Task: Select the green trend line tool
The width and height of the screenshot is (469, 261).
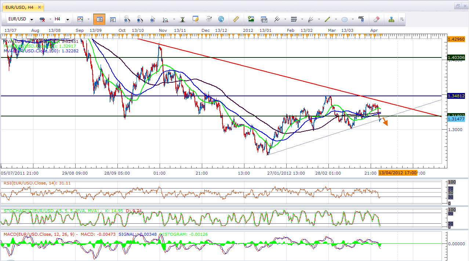Action: [327, 19]
